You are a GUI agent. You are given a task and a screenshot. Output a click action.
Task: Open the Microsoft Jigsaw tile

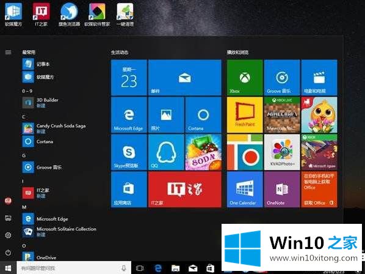click(319, 152)
